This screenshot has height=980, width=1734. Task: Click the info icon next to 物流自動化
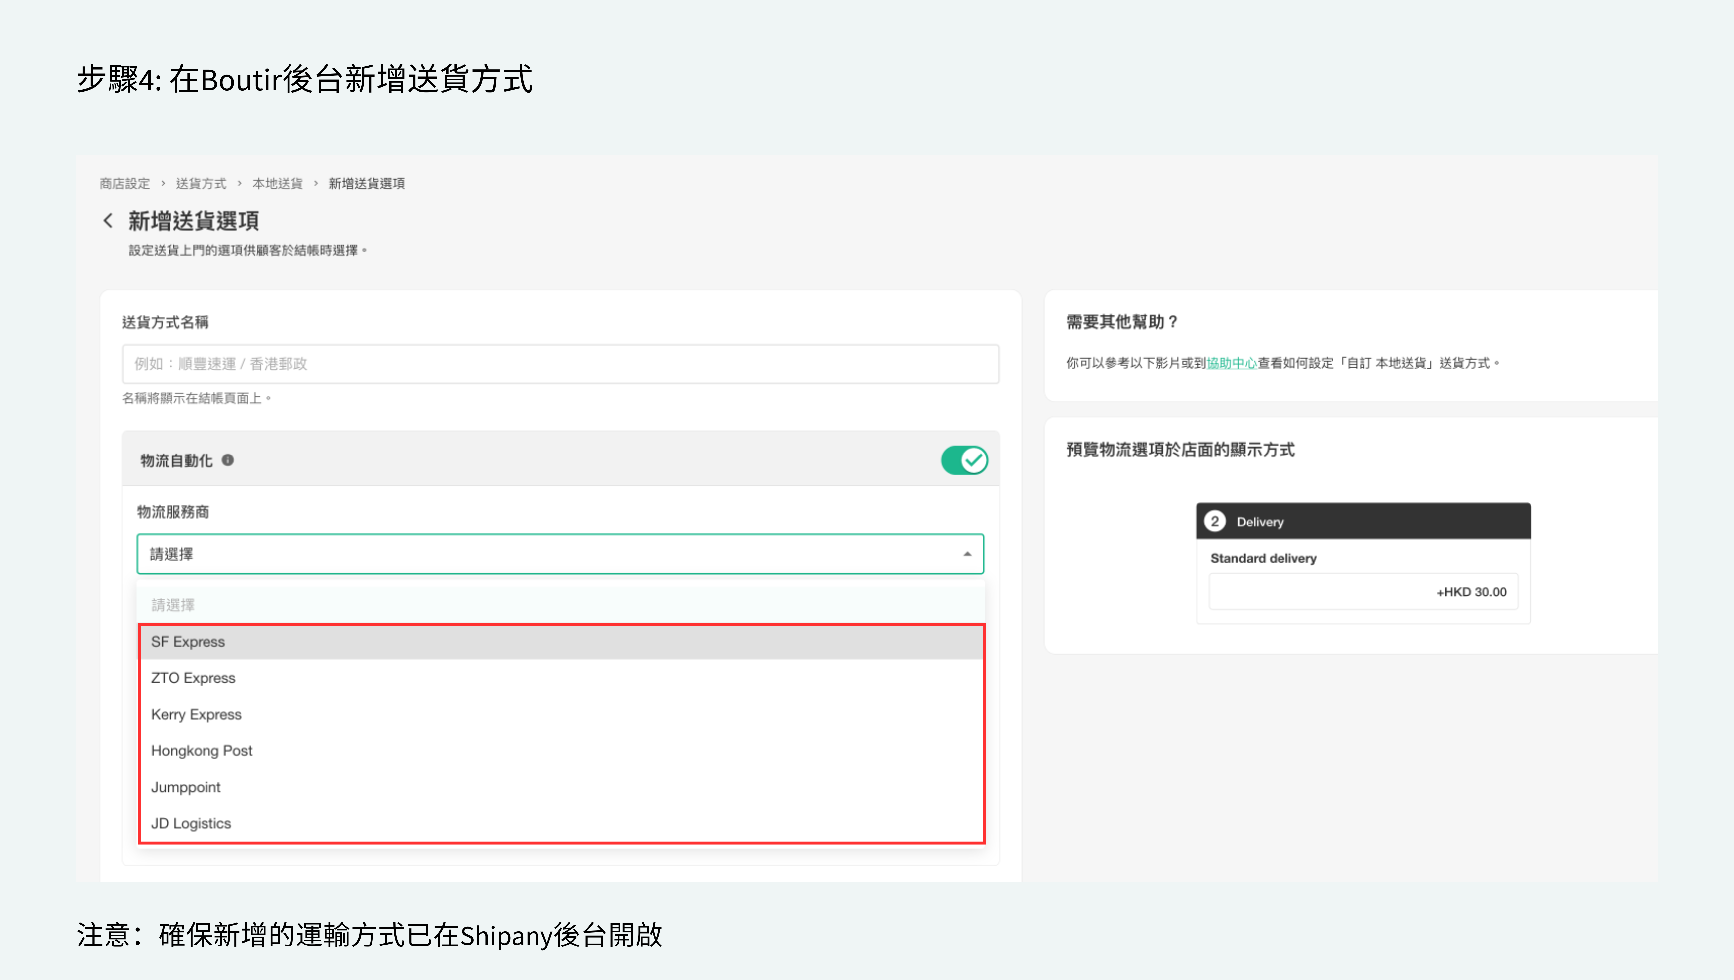tap(228, 460)
